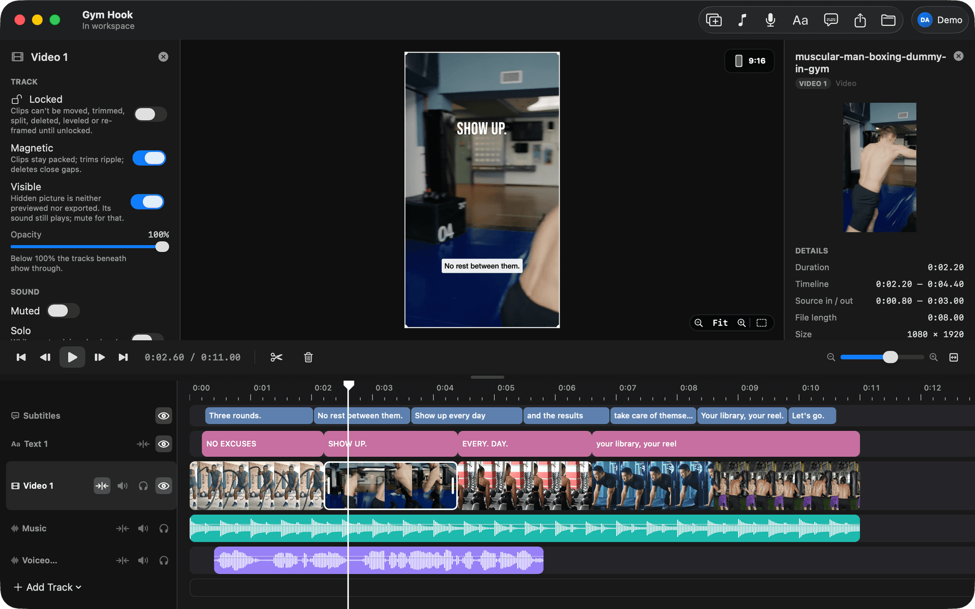Open the Add Track dropdown
Image resolution: width=975 pixels, height=609 pixels.
47,587
